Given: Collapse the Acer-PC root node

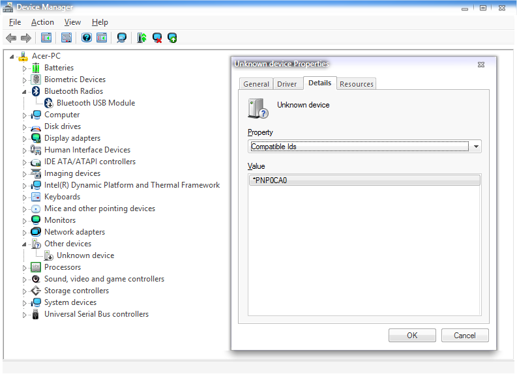Looking at the screenshot, I should point(12,57).
